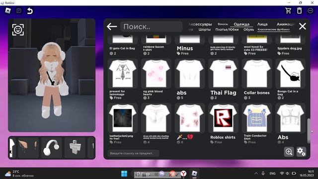The height and width of the screenshot is (179, 318).
Task: Select the blocky body item in outfit bar
Action: 75,148
